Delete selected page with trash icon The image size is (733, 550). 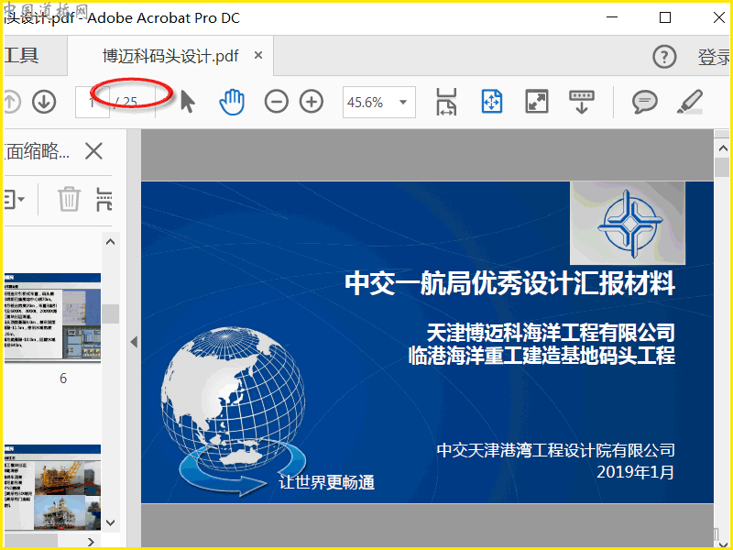[x=69, y=199]
